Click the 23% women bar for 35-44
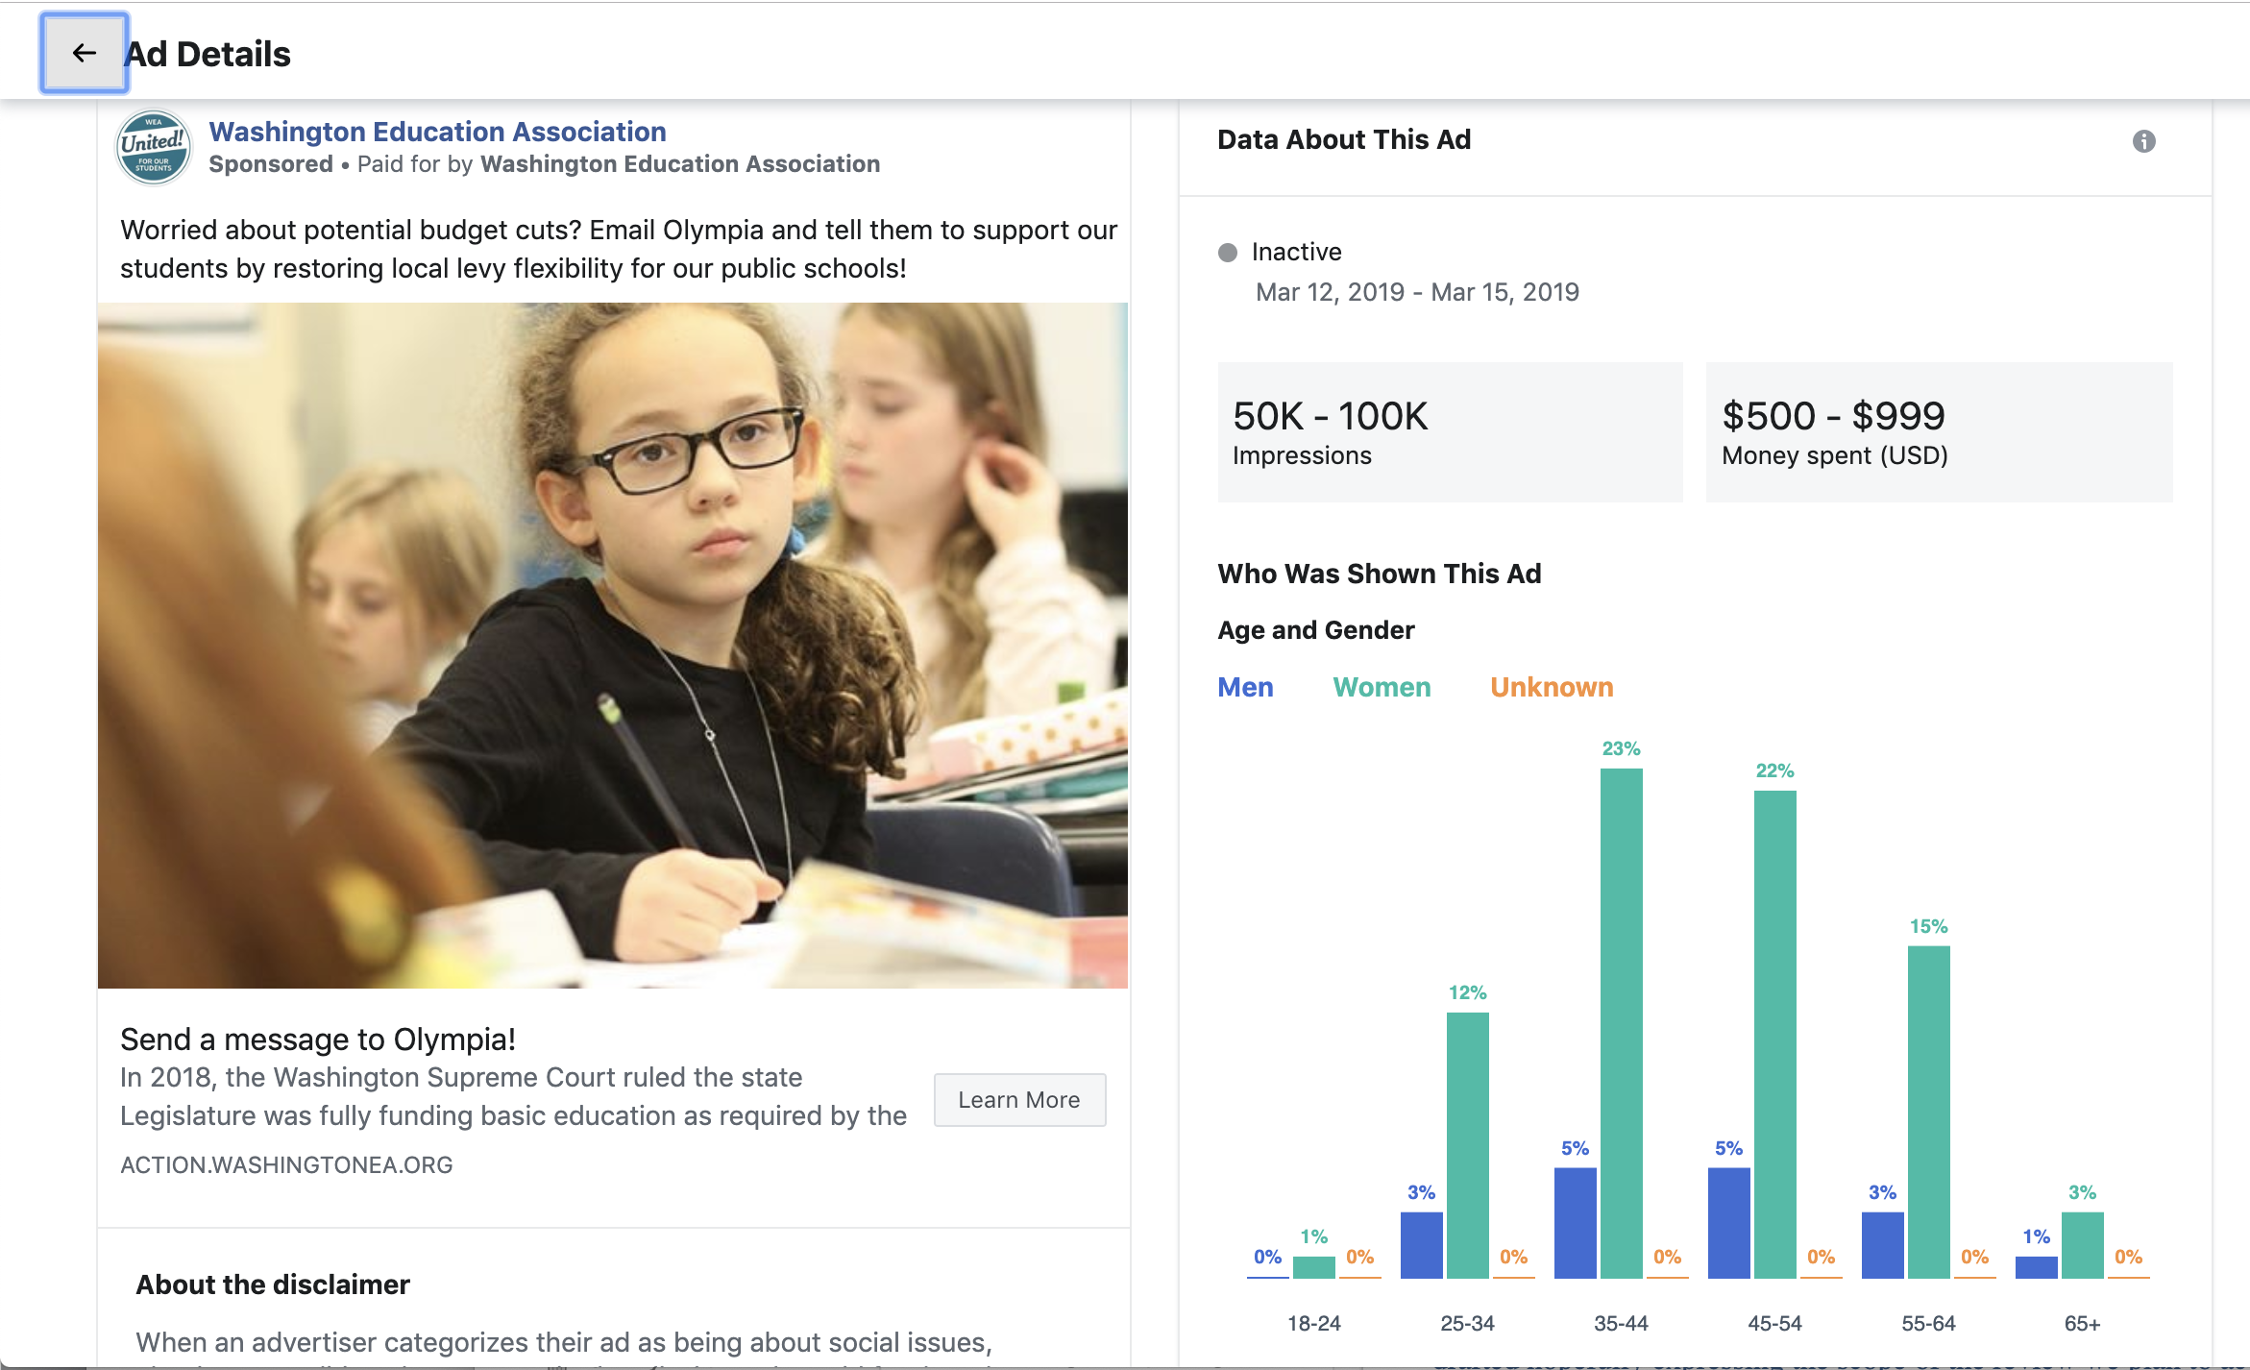The image size is (2250, 1370). (x=1621, y=1023)
